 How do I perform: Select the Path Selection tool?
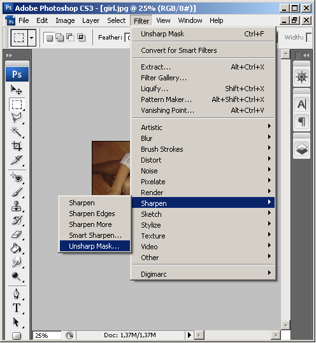coord(17,322)
